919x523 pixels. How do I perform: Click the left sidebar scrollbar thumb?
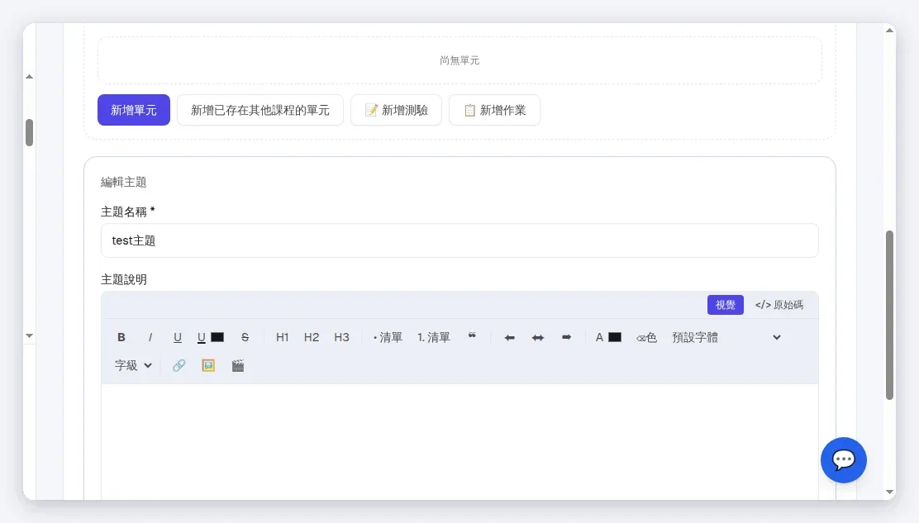pyautogui.click(x=29, y=132)
